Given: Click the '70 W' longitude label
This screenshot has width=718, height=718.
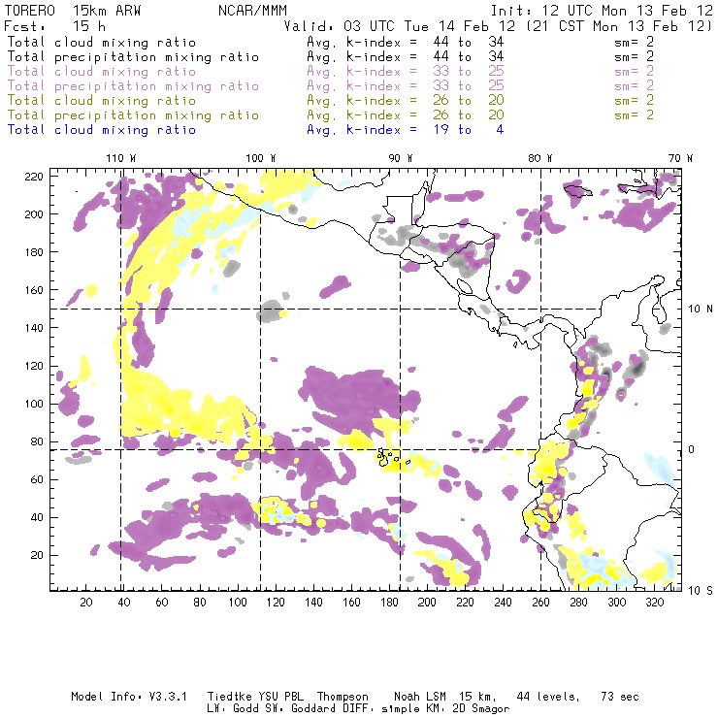Looking at the screenshot, I should [x=680, y=158].
